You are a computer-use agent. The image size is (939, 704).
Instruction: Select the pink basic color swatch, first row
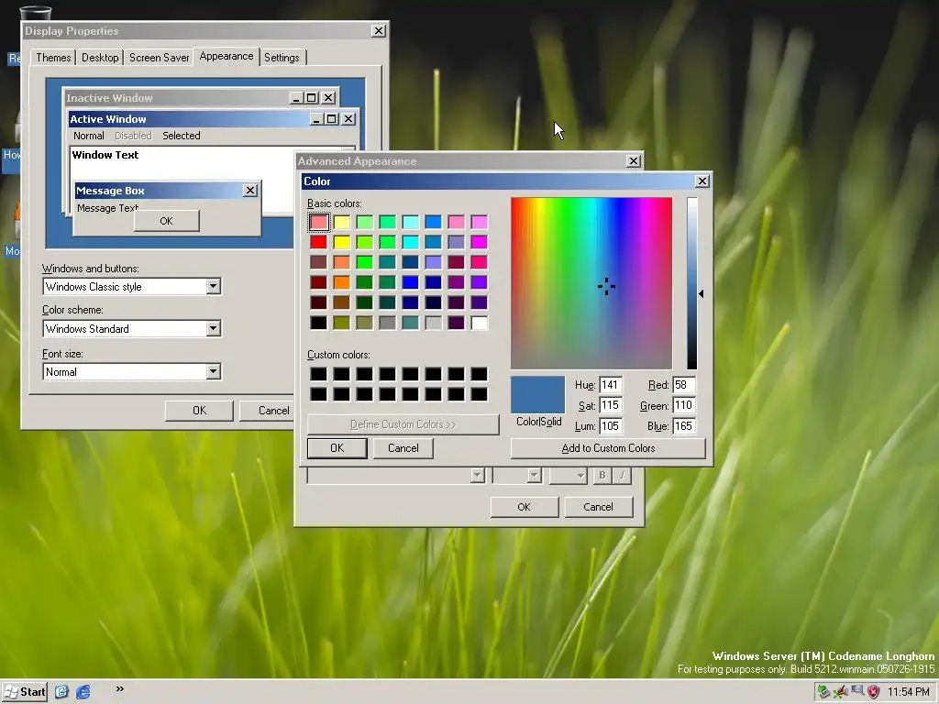point(456,222)
